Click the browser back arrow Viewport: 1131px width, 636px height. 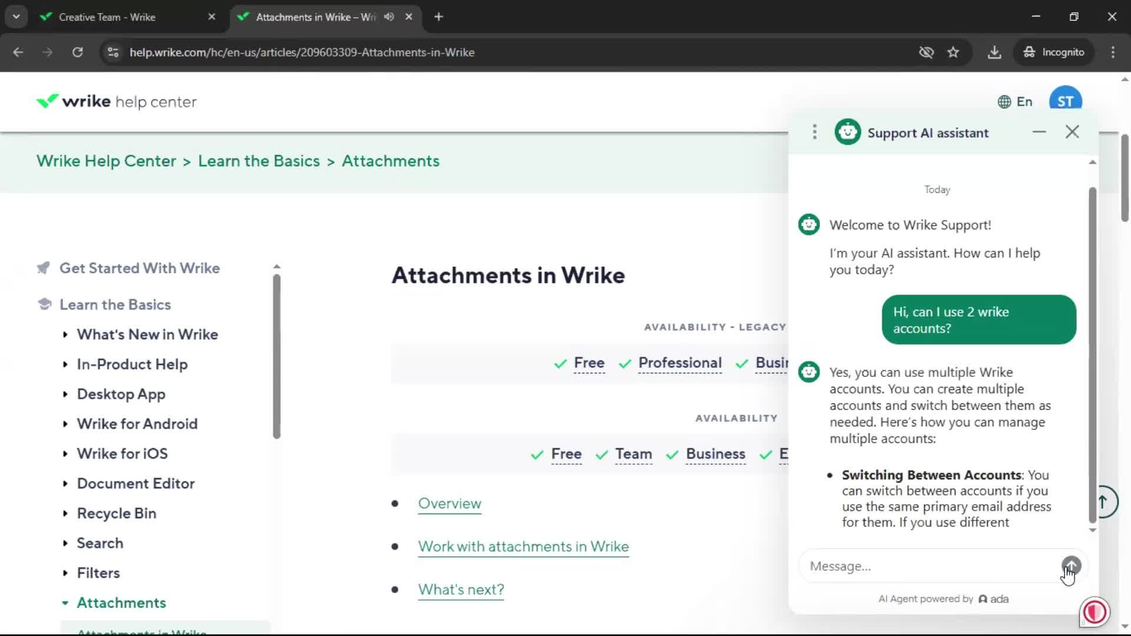(x=18, y=52)
